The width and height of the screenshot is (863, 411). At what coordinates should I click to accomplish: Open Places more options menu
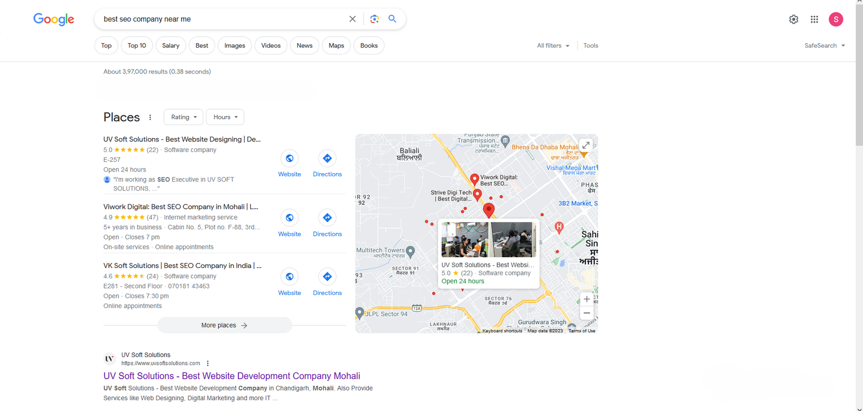point(150,117)
